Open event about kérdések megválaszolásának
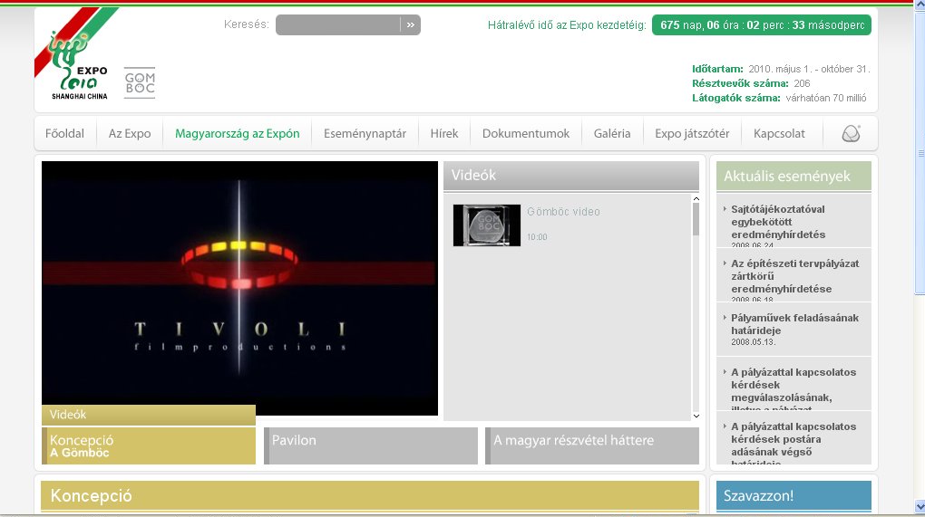The width and height of the screenshot is (925, 517). coord(794,384)
